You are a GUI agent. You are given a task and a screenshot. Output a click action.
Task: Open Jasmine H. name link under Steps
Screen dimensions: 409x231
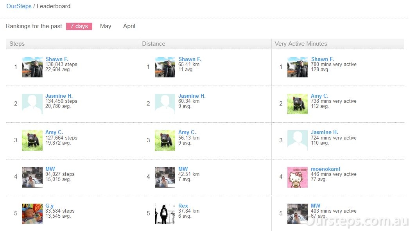coord(59,96)
